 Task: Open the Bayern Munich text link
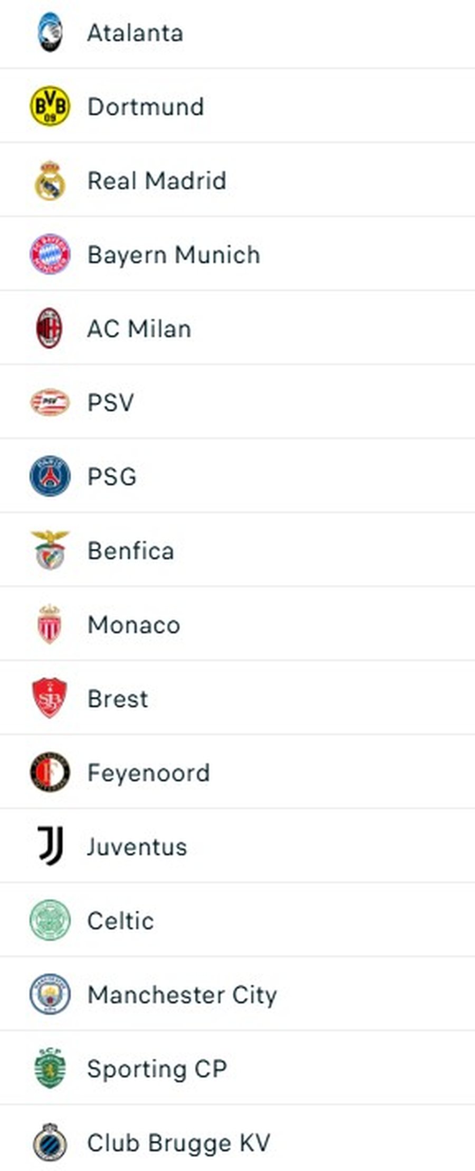click(x=174, y=255)
